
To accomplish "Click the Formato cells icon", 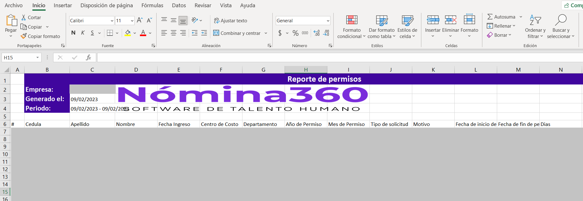I will pos(469,19).
